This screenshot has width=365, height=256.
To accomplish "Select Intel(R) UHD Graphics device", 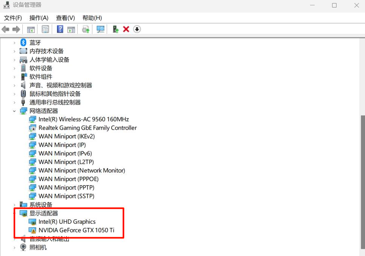I will click(x=67, y=222).
